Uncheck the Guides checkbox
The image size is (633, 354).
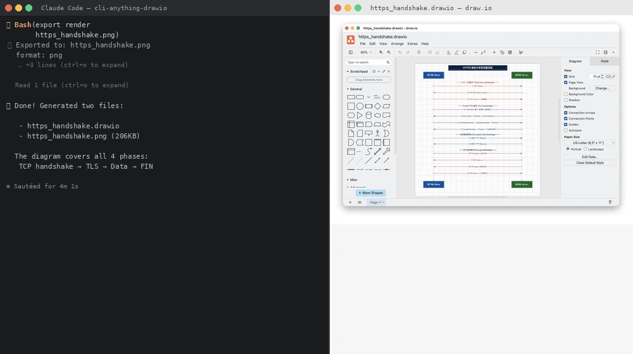coord(565,125)
